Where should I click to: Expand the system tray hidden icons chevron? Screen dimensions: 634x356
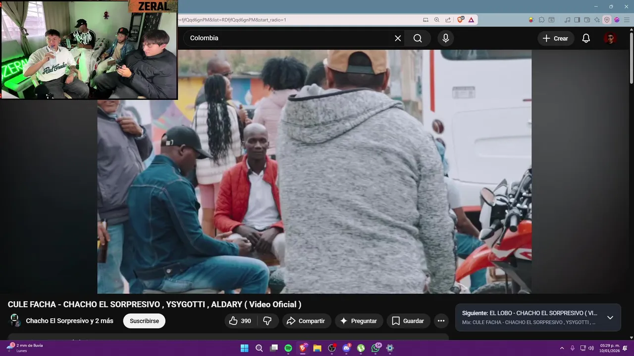562,348
